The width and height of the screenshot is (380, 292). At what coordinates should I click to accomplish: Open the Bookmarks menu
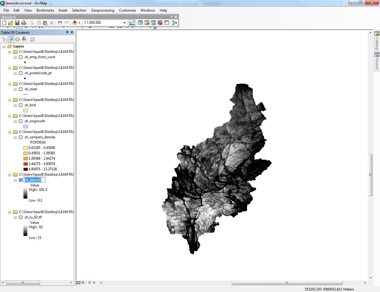point(45,10)
